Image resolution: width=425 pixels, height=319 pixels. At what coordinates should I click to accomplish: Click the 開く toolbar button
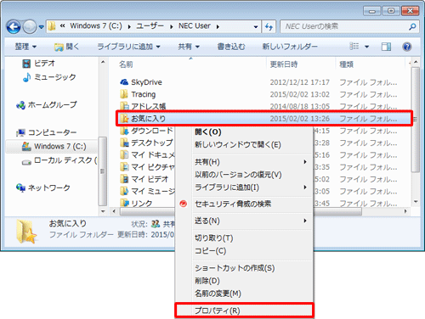(67, 47)
